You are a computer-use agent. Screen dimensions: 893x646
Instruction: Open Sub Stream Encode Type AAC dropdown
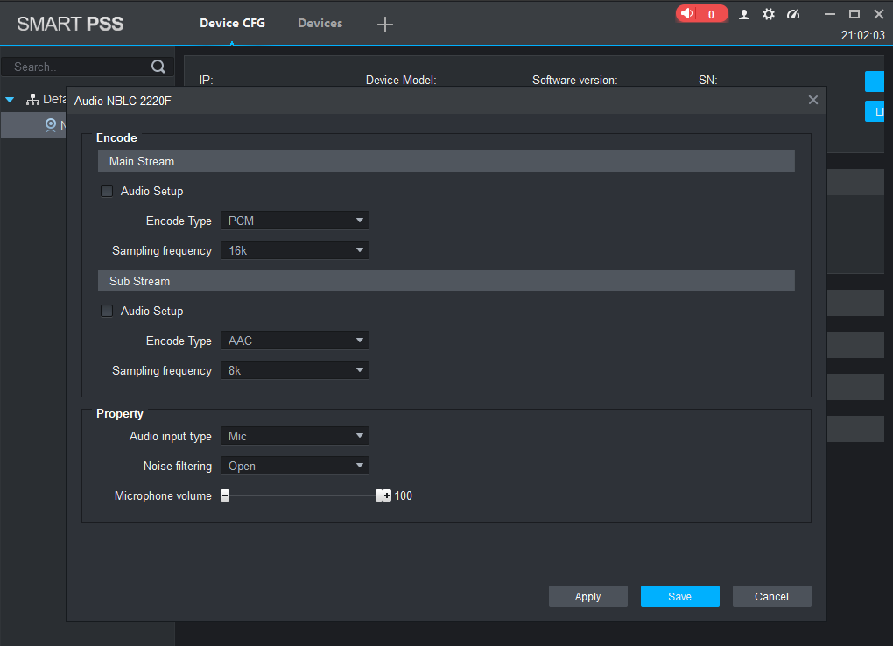click(294, 341)
